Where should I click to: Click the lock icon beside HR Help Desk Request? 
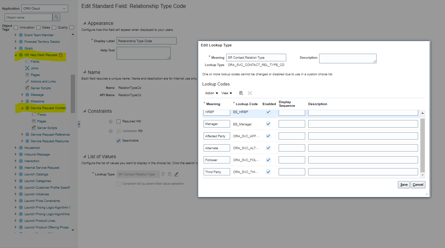click(x=61, y=55)
